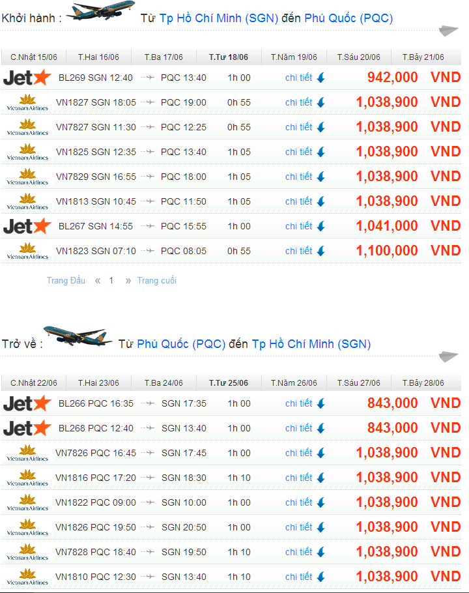469x593 pixels.
Task: Select return date tab C.Nhật 22/06
Action: (33, 383)
